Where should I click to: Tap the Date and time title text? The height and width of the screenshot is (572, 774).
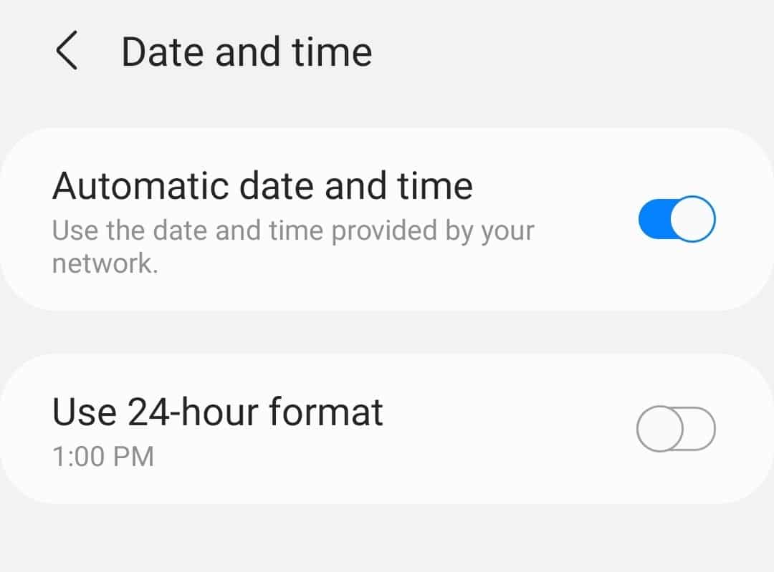tap(247, 52)
